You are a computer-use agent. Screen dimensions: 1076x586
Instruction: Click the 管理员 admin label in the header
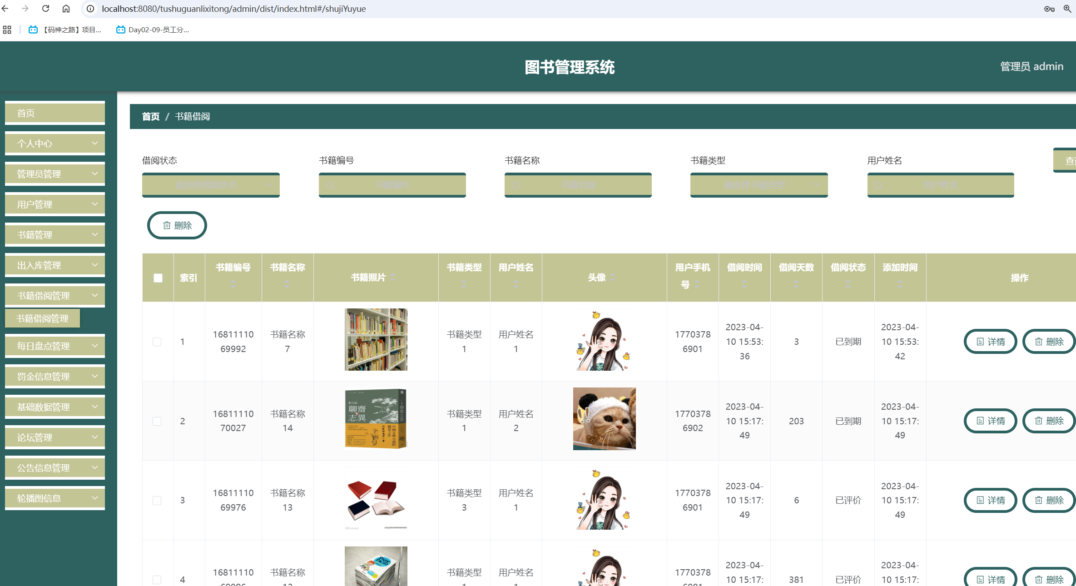1031,66
